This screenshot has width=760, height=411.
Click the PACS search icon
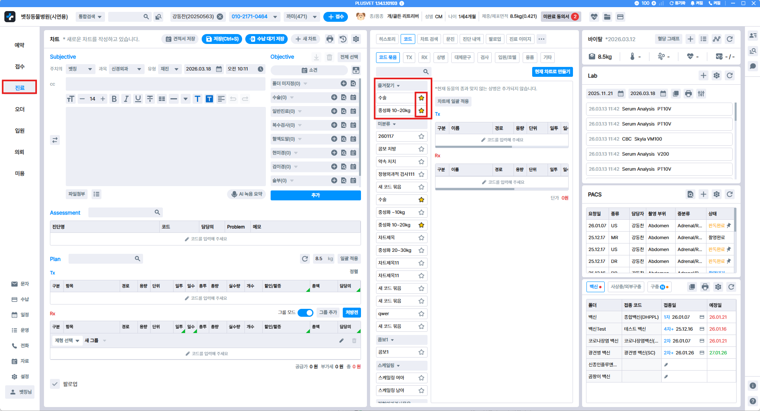point(690,194)
